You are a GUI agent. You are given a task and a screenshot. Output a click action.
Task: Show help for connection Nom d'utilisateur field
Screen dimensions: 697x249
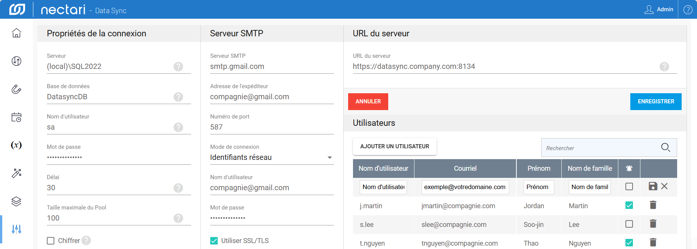178,127
